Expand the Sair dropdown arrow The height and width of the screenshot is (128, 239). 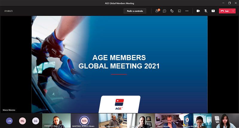233,11
